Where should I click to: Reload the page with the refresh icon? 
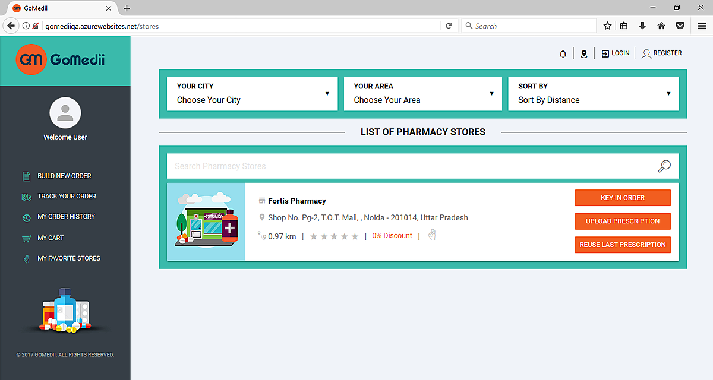click(x=449, y=26)
